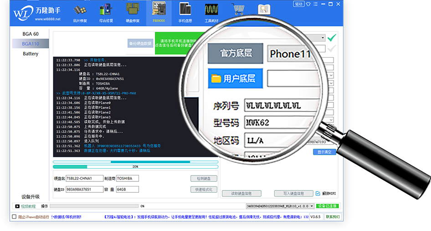Open the 工具耗材 tools and supplies section
Image resolution: width=431 pixels, height=231 pixels.
[211, 13]
